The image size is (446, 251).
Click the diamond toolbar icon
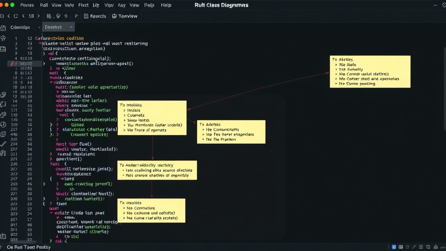click(x=66, y=16)
